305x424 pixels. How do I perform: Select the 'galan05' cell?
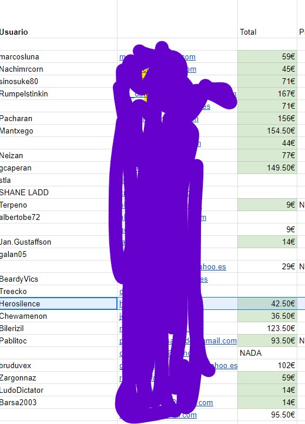click(x=58, y=254)
